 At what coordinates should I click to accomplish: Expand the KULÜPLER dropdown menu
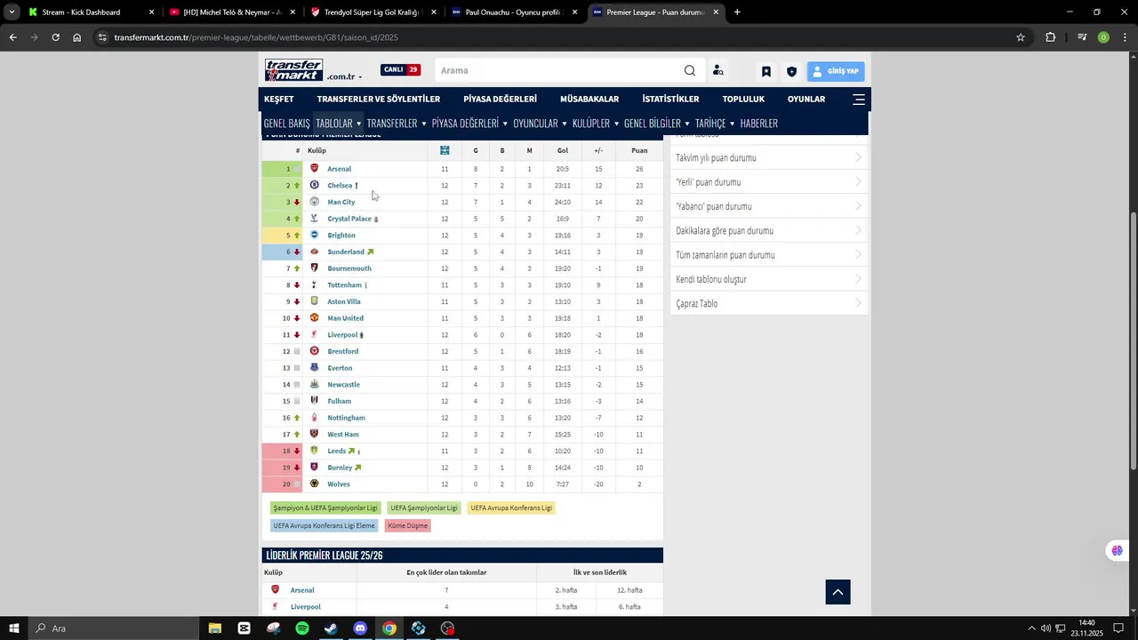point(596,124)
